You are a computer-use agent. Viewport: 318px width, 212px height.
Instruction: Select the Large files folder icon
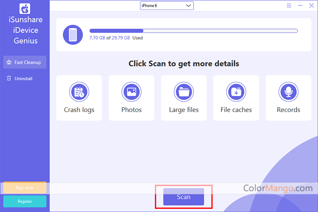pos(184,92)
